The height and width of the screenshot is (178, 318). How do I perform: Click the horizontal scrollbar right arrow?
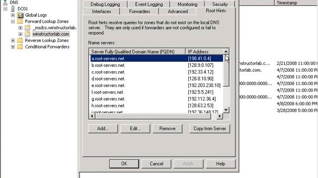click(x=220, y=116)
